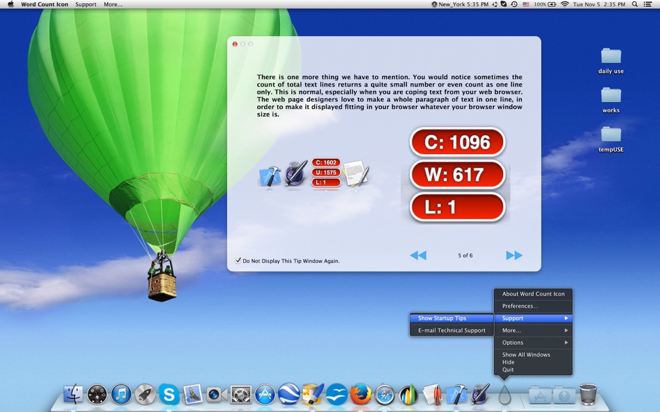Click the Wi-Fi status icon
Screen dimensions: 660x412
point(565,4)
